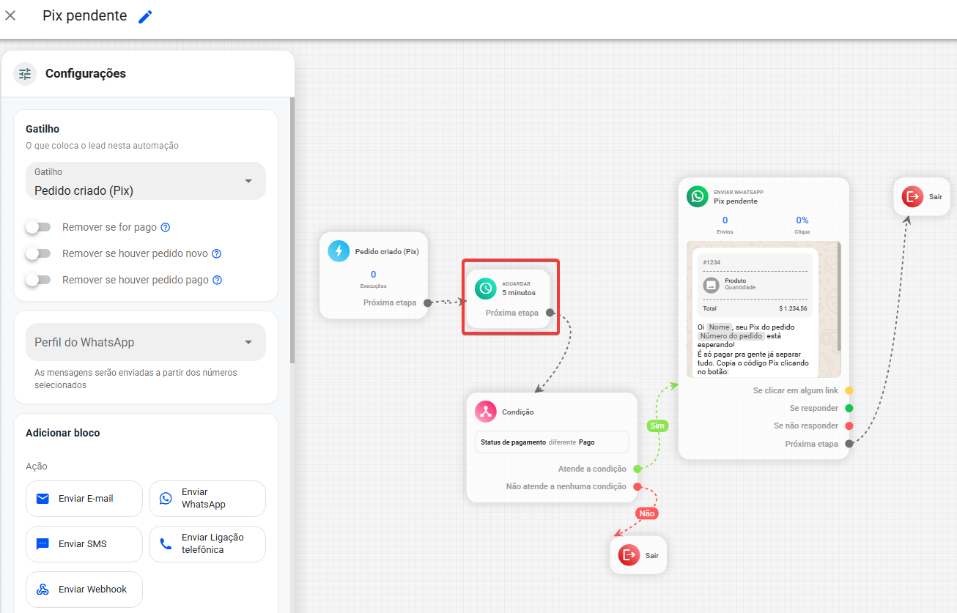Click the red dot for Se não responder
The width and height of the screenshot is (957, 613).
(849, 426)
